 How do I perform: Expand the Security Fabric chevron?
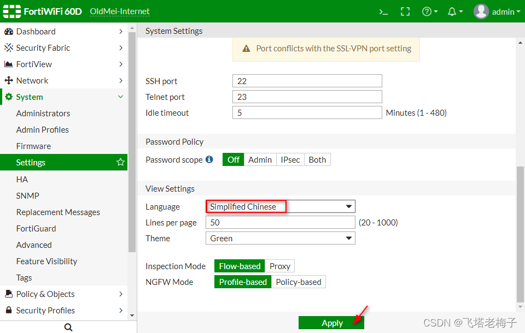(x=121, y=48)
